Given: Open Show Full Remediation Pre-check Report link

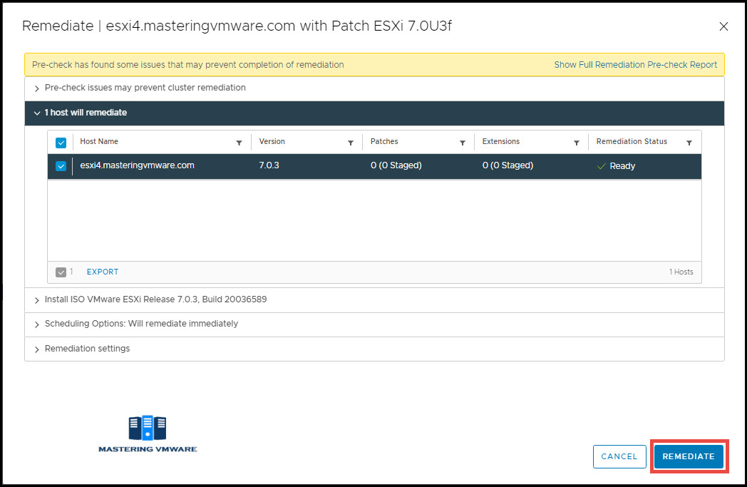Looking at the screenshot, I should click(x=635, y=65).
